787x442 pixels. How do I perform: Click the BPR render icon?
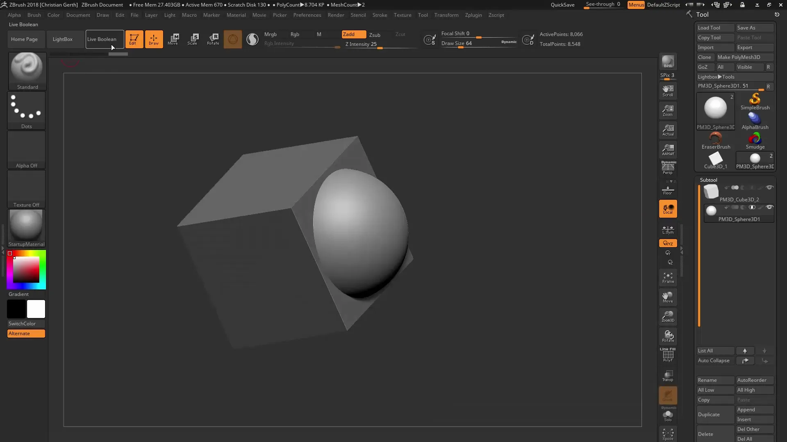coord(668,62)
